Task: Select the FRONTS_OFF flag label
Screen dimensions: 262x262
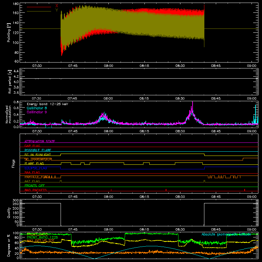Action: point(35,185)
